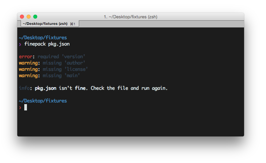This screenshot has height=163, width=266.
Task: Click the warning line for missing 'license'
Action: [53, 69]
